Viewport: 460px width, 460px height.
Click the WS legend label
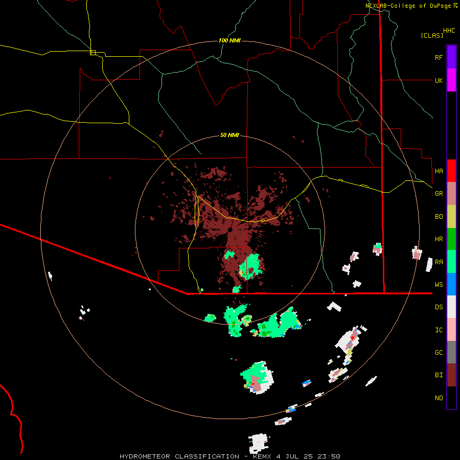(439, 284)
